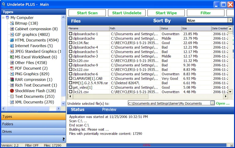This screenshot has width=235, height=148.
Task: Select the checkbox for Dc122.csv
Action: point(70,69)
